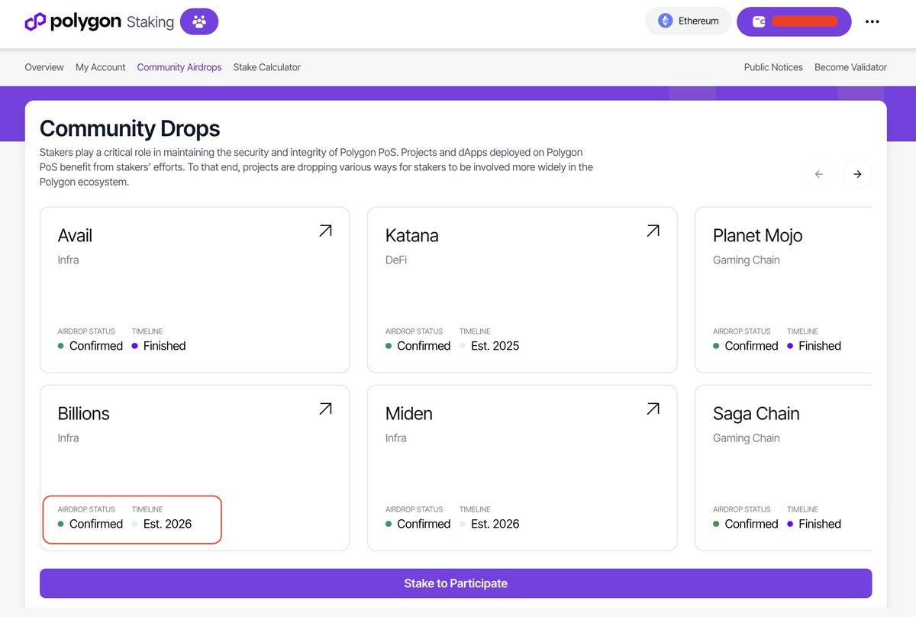This screenshot has width=916, height=617.
Task: Click the Avail card title
Action: coord(75,236)
